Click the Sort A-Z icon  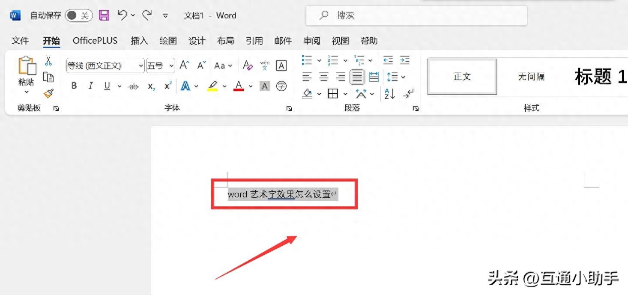tap(389, 94)
